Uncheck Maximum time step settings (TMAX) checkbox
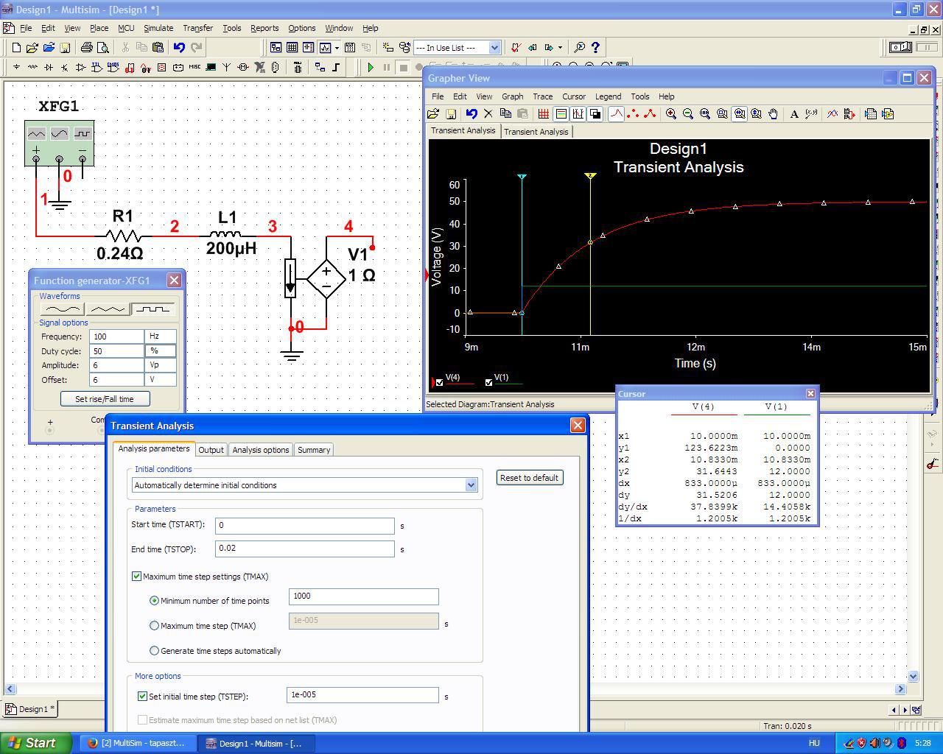The height and width of the screenshot is (754, 943). coord(137,577)
